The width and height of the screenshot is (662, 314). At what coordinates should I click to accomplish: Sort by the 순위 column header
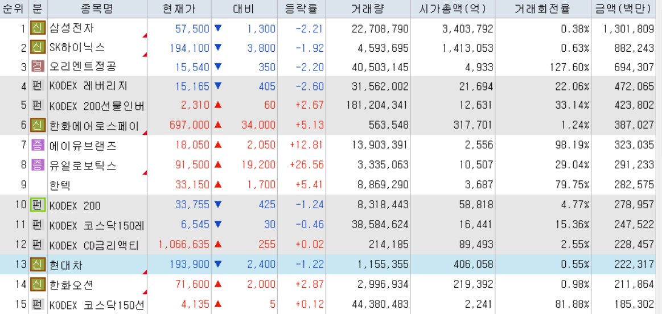coord(14,9)
